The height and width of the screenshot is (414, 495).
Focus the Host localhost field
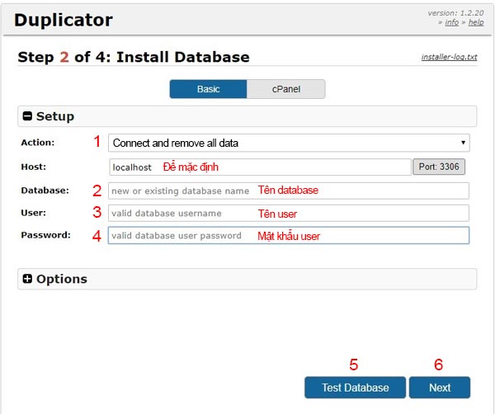[260, 167]
